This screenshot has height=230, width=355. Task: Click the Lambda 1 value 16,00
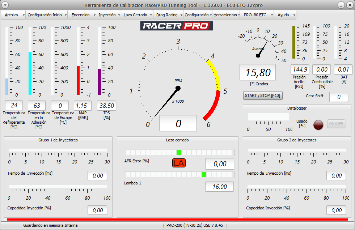pos(219,187)
